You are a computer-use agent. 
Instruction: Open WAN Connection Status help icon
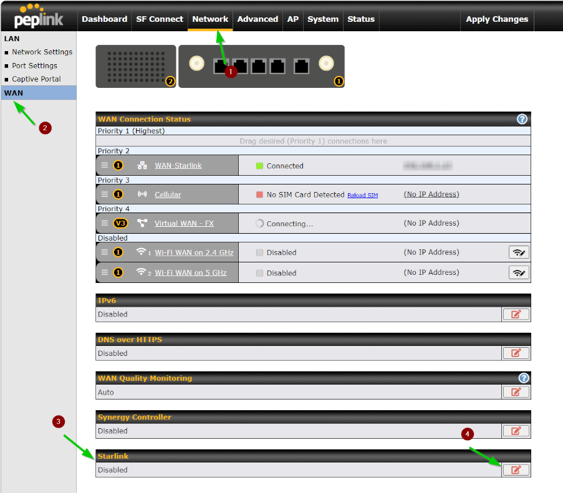pyautogui.click(x=522, y=119)
